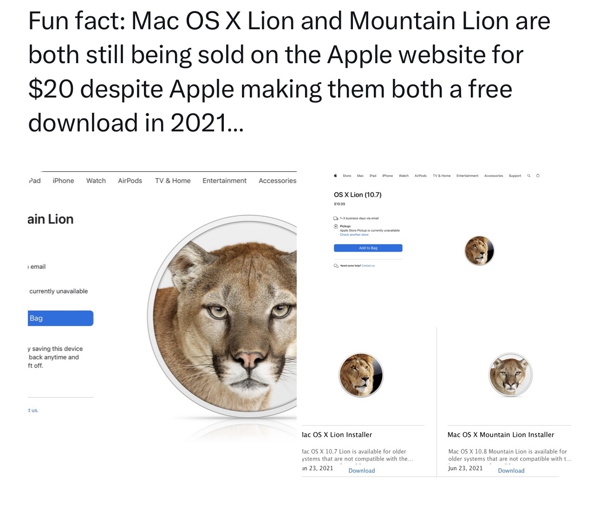The height and width of the screenshot is (514, 599).
Task: Click the Mountain Lion Installer circular icon
Action: pyautogui.click(x=510, y=375)
